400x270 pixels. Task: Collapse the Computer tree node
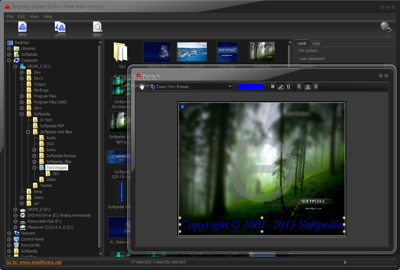[9, 60]
